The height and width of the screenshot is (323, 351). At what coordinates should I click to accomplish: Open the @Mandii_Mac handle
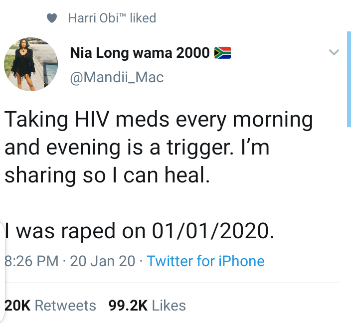(117, 77)
